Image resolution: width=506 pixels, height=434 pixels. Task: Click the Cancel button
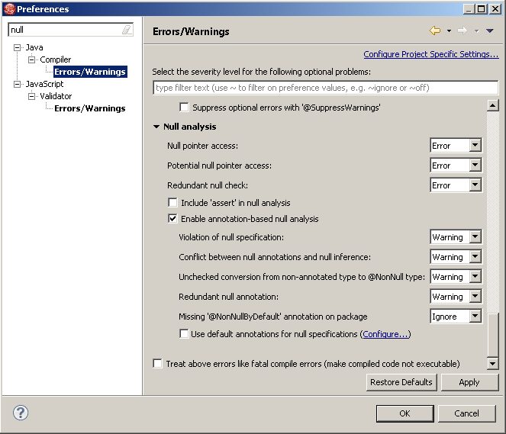(466, 413)
